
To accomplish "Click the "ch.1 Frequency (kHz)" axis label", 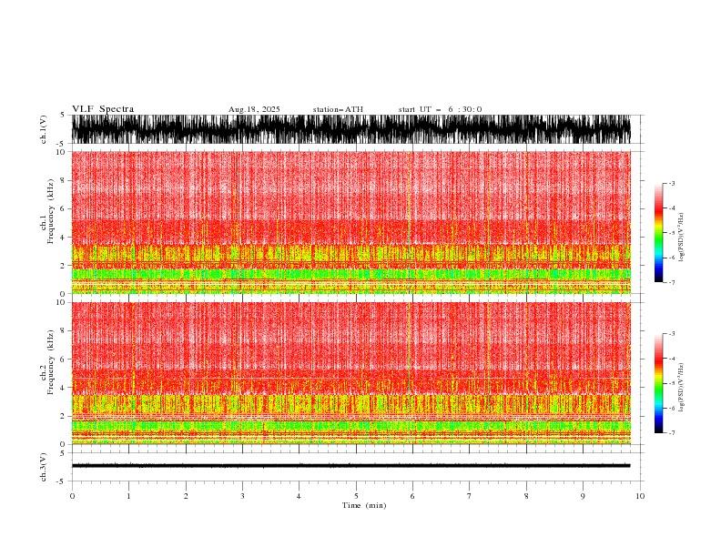I will tap(47, 210).
